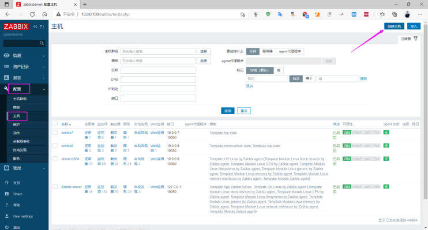The width and height of the screenshot is (428, 230).
Task: Expand the 报表 menu chevron
Action: click(x=44, y=78)
